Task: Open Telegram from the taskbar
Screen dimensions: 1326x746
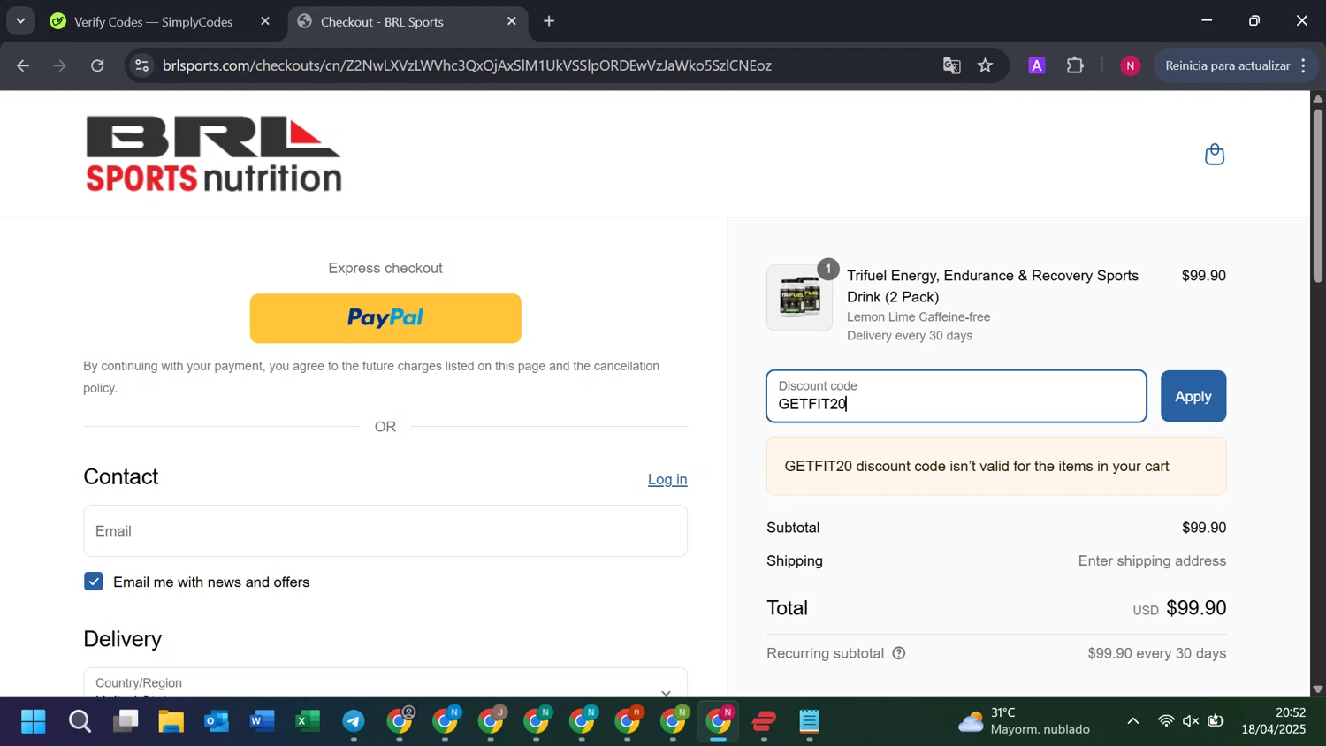Action: pyautogui.click(x=354, y=722)
